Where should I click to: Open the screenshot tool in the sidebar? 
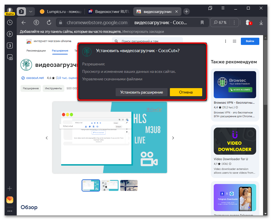point(10,57)
